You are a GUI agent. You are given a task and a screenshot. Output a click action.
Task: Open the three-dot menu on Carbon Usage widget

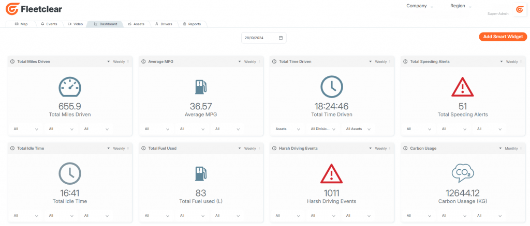click(x=521, y=148)
